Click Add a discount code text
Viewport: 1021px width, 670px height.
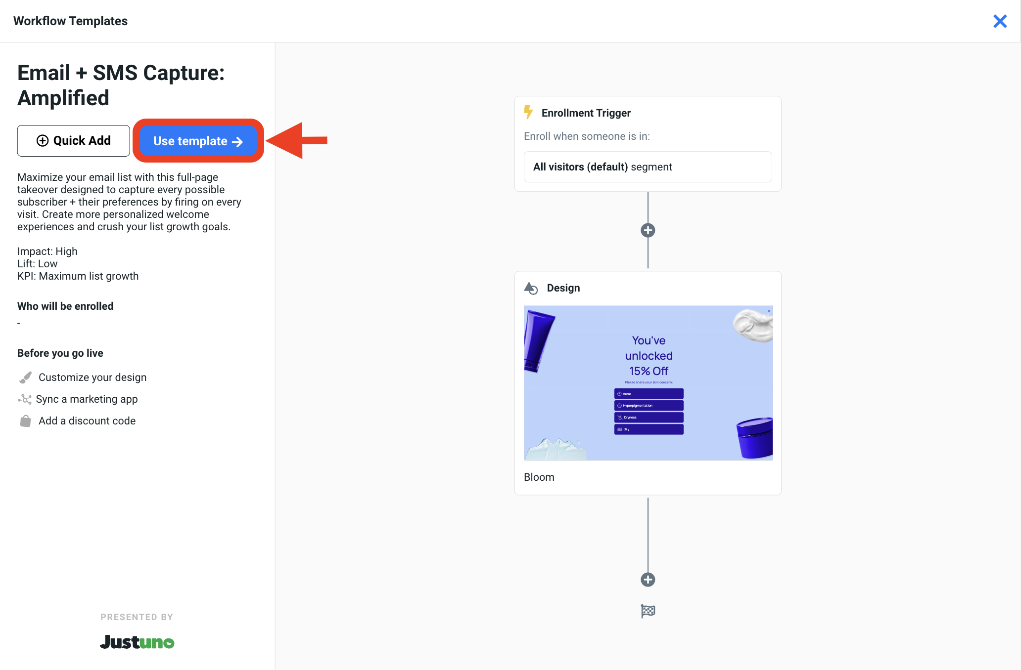click(87, 421)
